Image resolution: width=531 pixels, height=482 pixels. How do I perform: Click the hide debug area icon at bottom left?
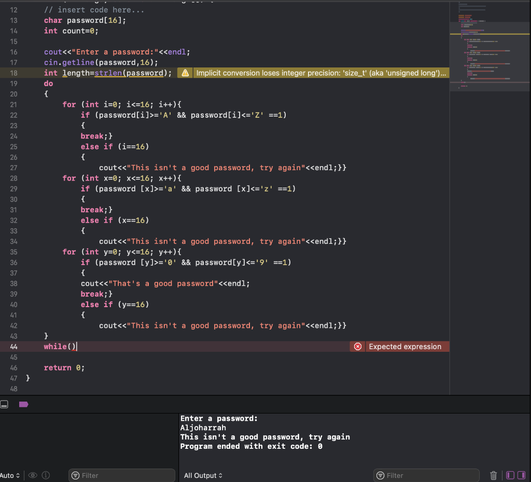[5, 404]
